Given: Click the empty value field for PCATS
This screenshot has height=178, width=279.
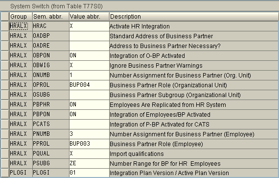Looking at the screenshot, I should [x=89, y=124].
